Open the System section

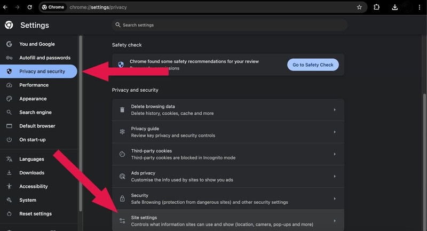pos(38,200)
